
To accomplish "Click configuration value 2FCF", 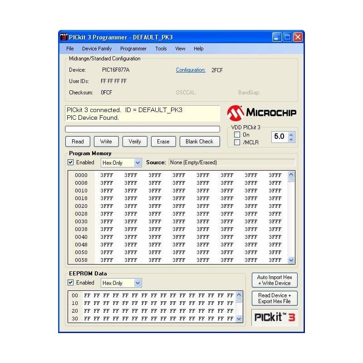I will tap(217, 70).
